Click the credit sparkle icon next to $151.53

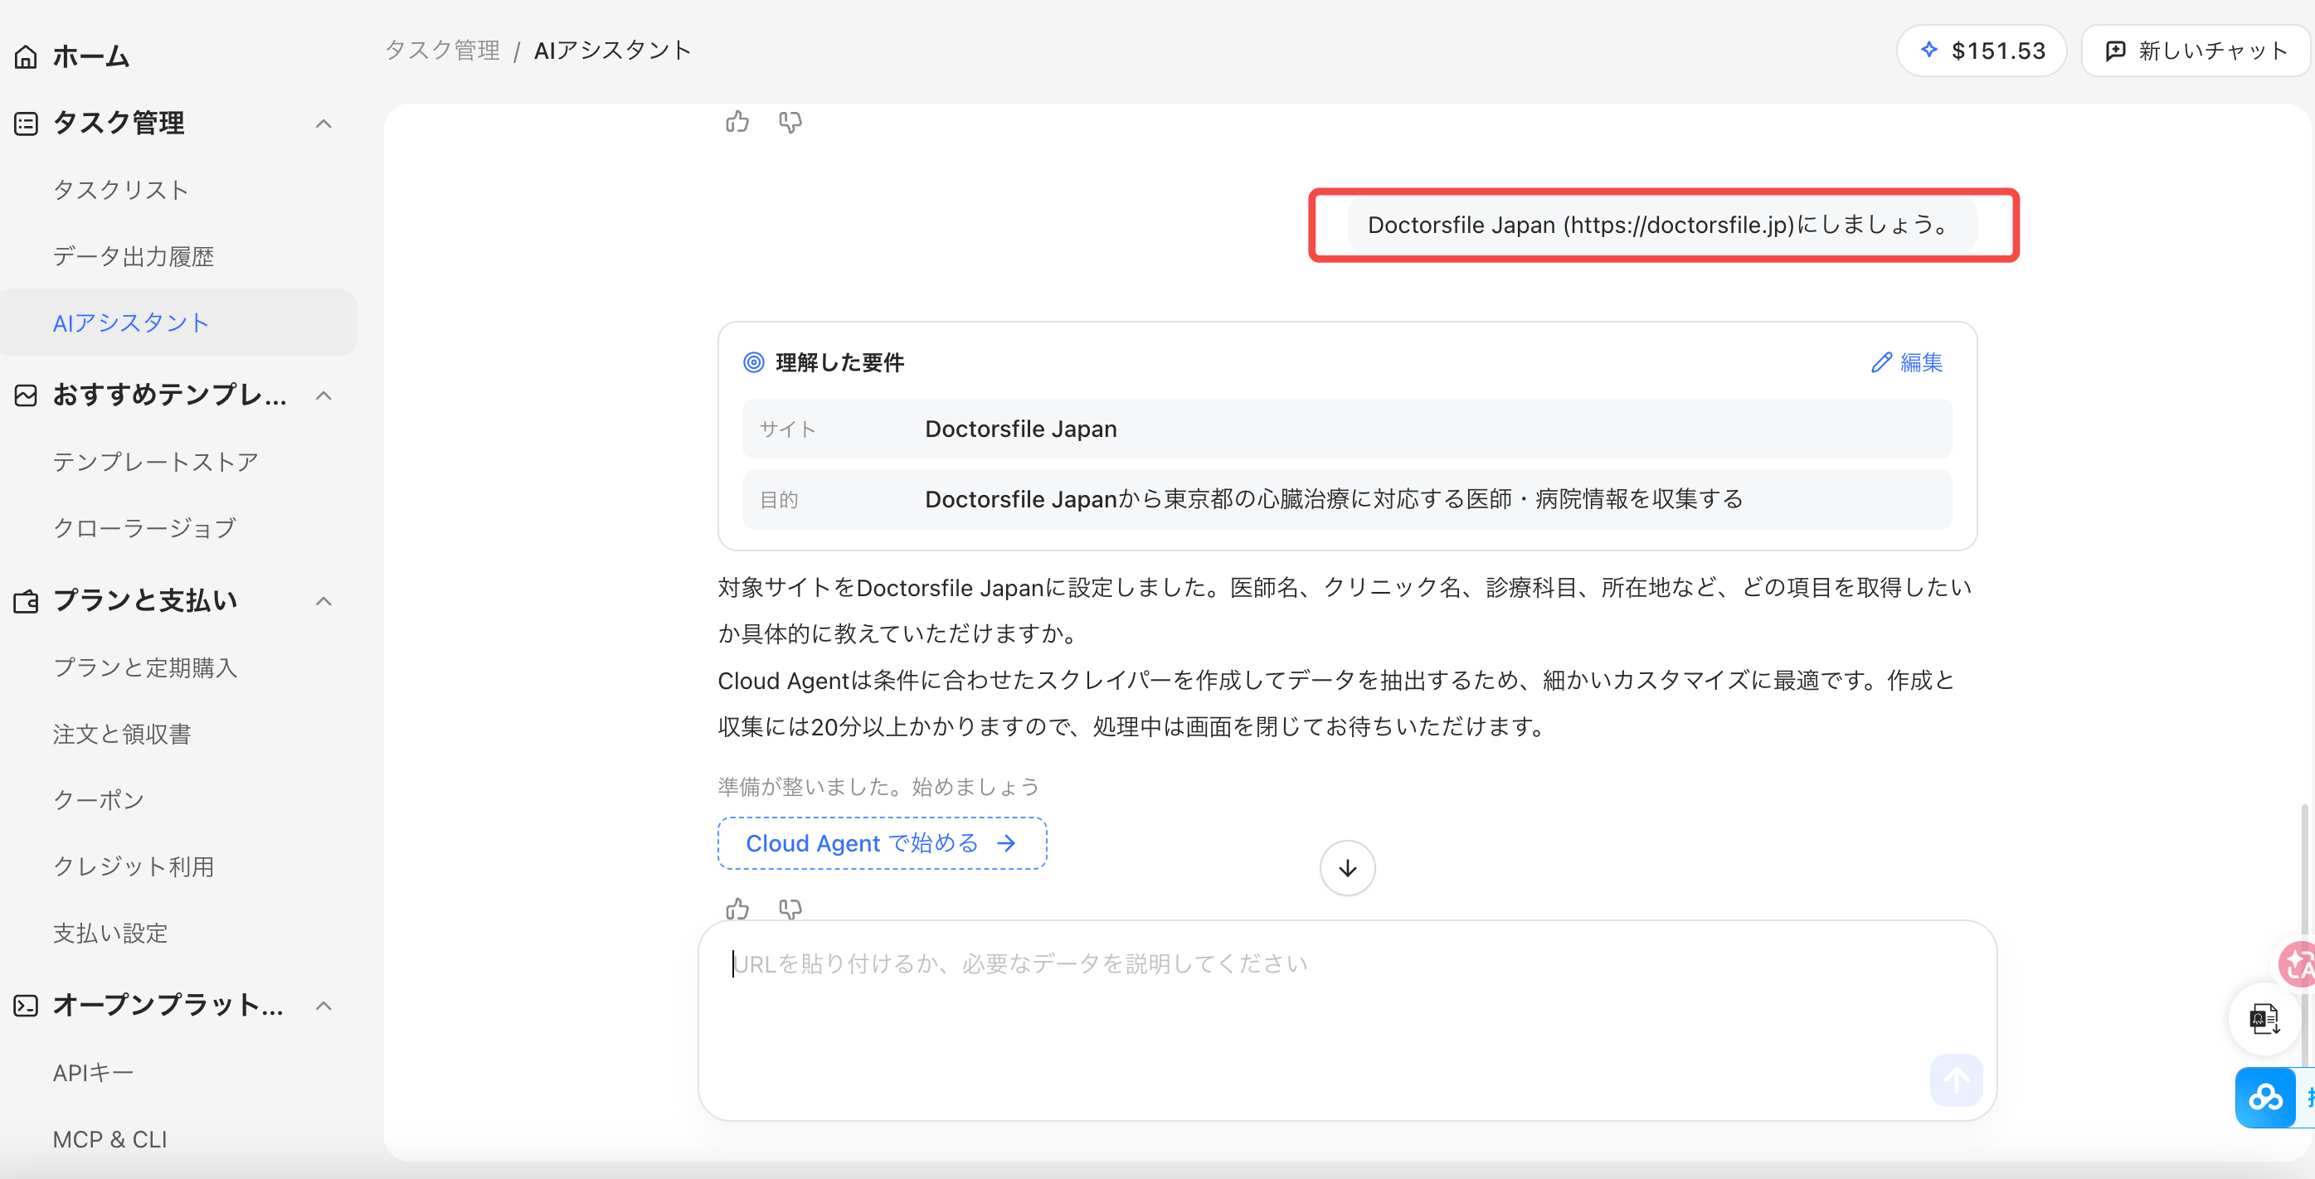tap(1928, 50)
